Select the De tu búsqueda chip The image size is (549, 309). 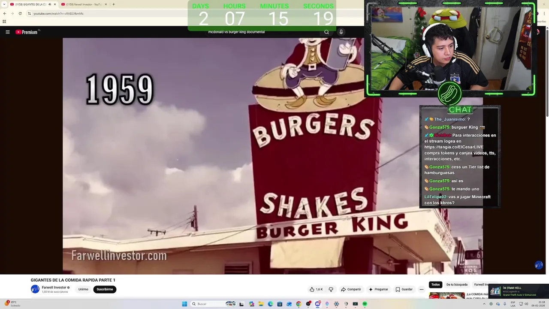[x=457, y=285]
